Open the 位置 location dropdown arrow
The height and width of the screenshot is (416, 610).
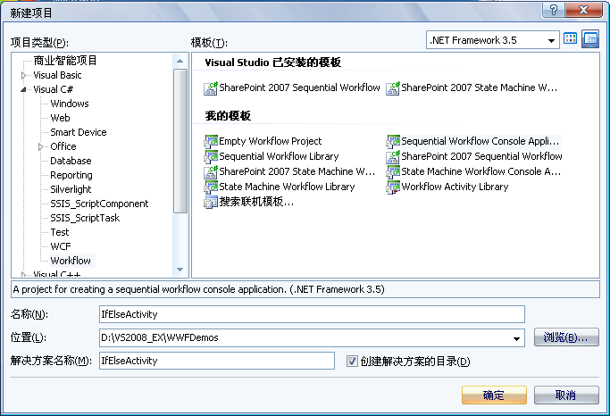(x=516, y=338)
